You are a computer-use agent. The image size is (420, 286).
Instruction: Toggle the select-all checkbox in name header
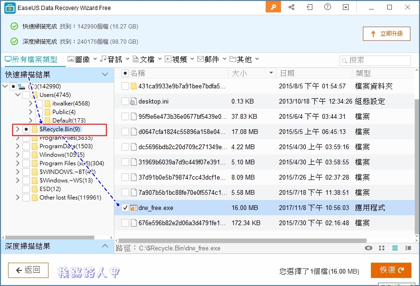click(x=125, y=73)
